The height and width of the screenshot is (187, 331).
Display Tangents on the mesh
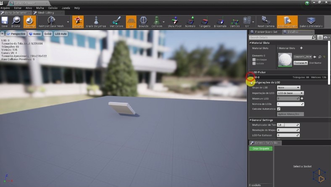tap(205, 22)
